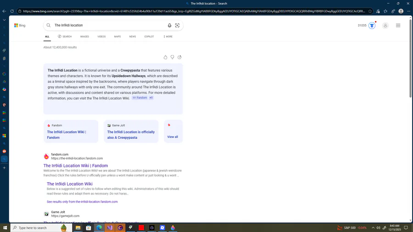Click the browser back arrow
This screenshot has height=232, width=413.
(4, 11)
